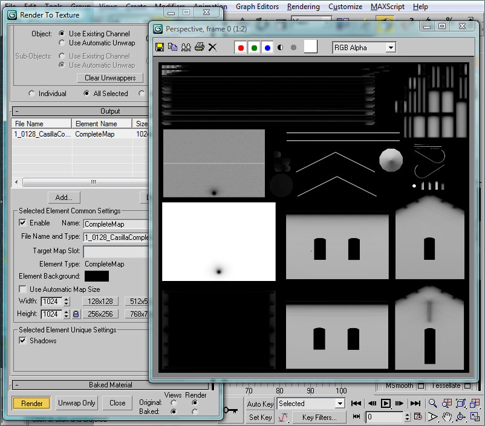Viewport: 485px width, 426px height.
Task: Click the Print Image icon
Action: tap(200, 47)
